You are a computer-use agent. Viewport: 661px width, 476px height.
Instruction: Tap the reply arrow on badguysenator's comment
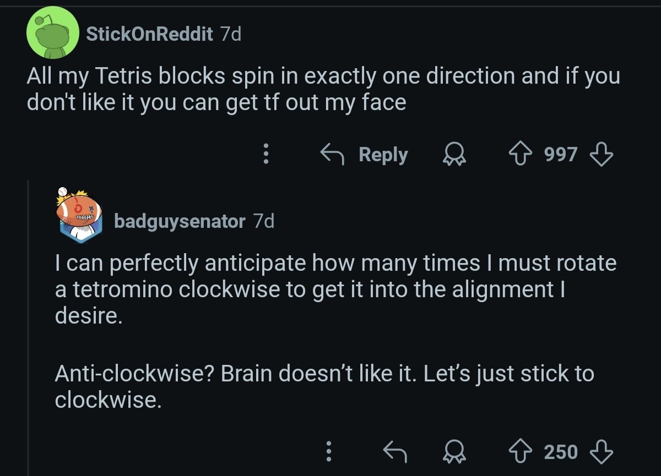pyautogui.click(x=394, y=452)
